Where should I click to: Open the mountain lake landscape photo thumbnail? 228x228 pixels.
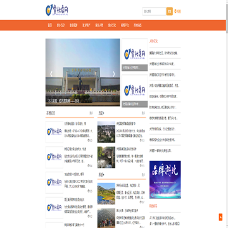(x=106, y=194)
